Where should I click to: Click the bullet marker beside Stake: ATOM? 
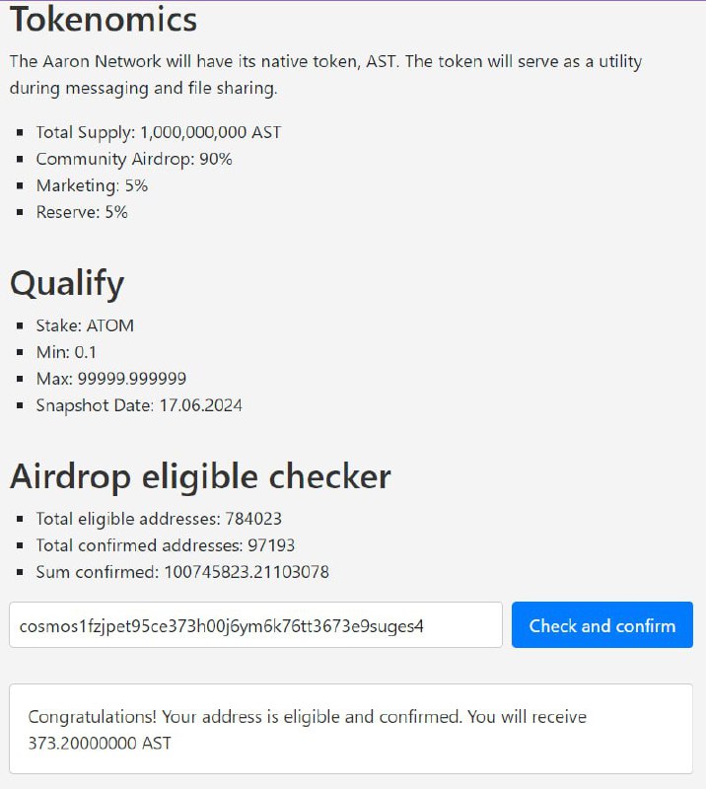click(x=20, y=326)
